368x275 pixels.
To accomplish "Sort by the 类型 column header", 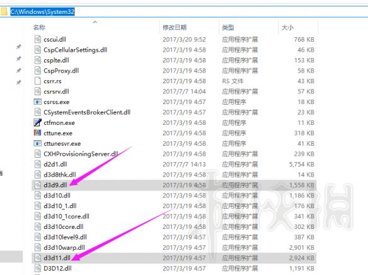I will [x=228, y=28].
